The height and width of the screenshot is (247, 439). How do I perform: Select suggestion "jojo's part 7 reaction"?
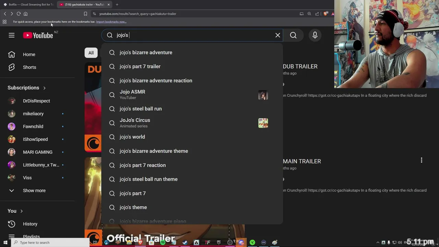click(192, 165)
